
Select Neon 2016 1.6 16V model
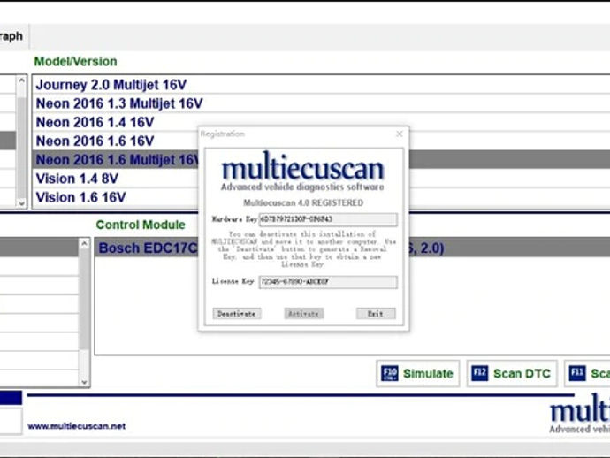tap(321, 141)
